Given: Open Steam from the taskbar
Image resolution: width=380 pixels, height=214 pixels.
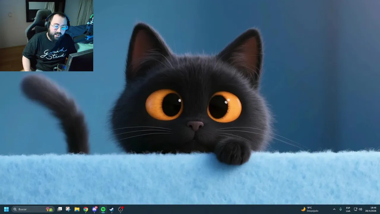Looking at the screenshot, I should 112,209.
